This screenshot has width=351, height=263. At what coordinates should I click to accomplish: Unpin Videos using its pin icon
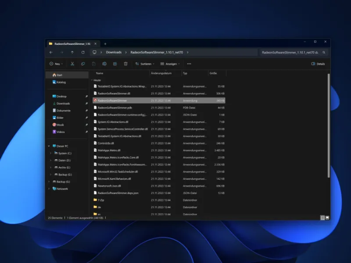86,132
